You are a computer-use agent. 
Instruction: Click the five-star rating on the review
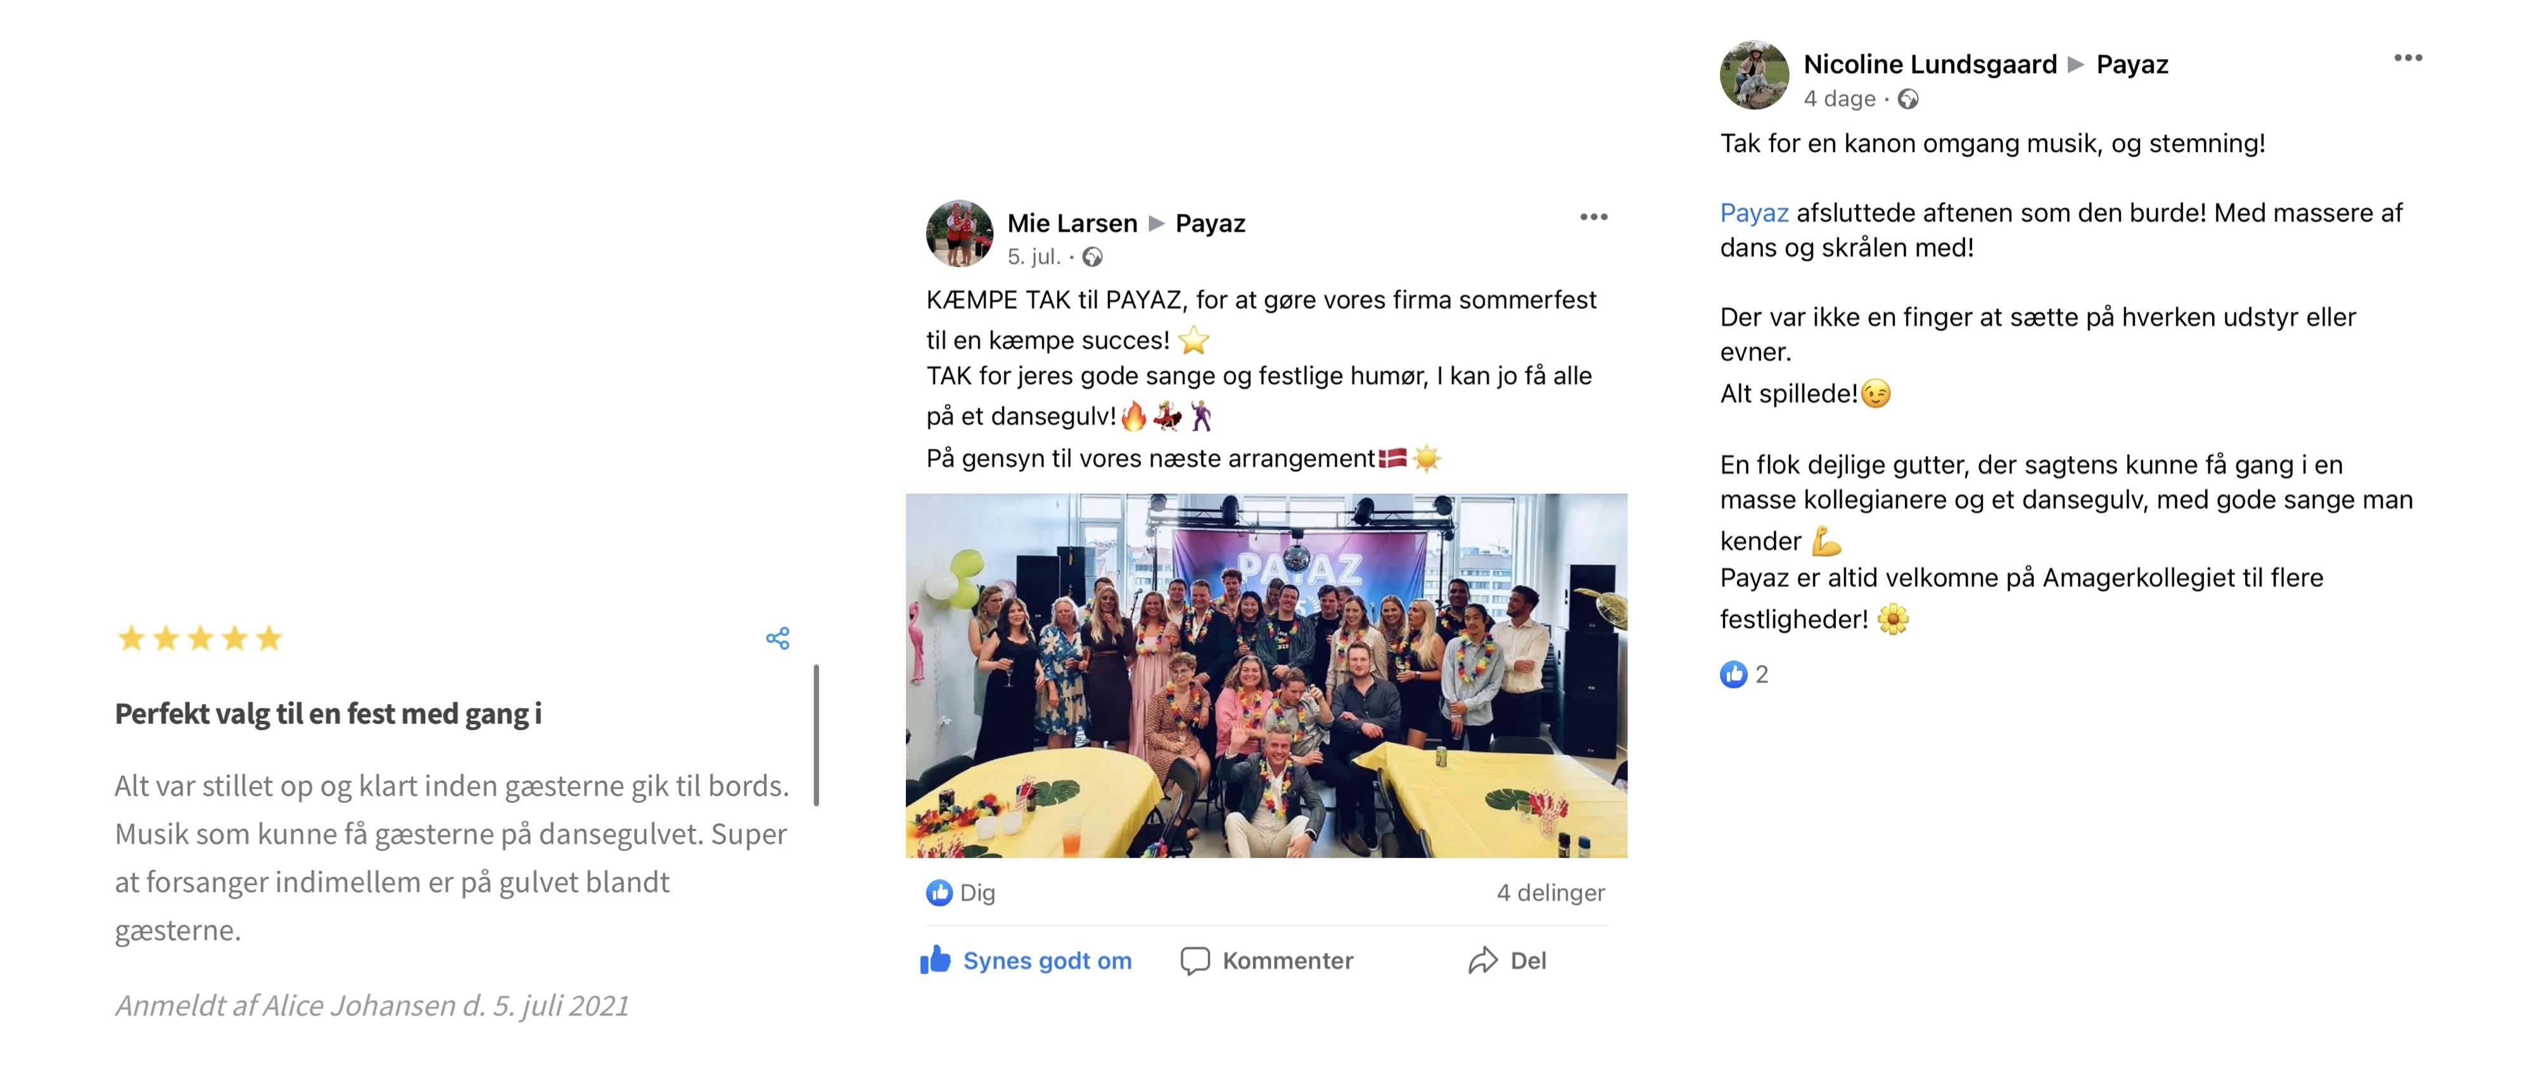click(x=200, y=638)
